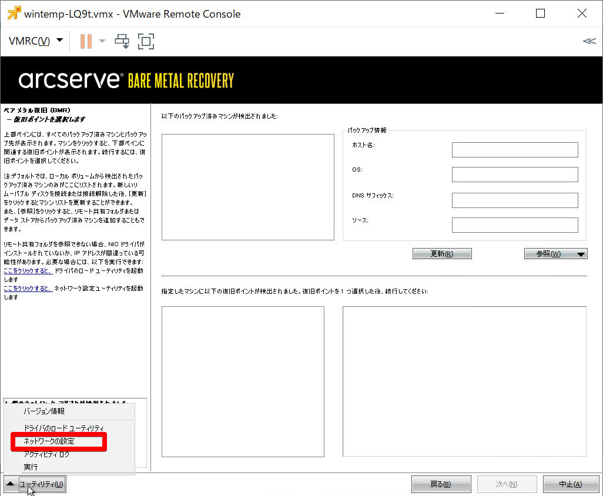Click the up-arrow next to ユーティリティ
This screenshot has width=603, height=496.
click(x=11, y=484)
